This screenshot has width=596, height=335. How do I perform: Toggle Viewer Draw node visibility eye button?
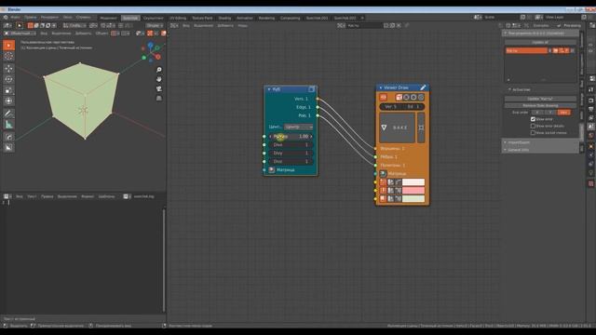(x=383, y=97)
